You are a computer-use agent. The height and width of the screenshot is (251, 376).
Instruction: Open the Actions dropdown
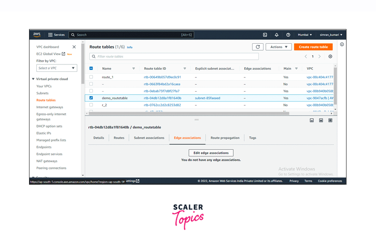coord(279,47)
